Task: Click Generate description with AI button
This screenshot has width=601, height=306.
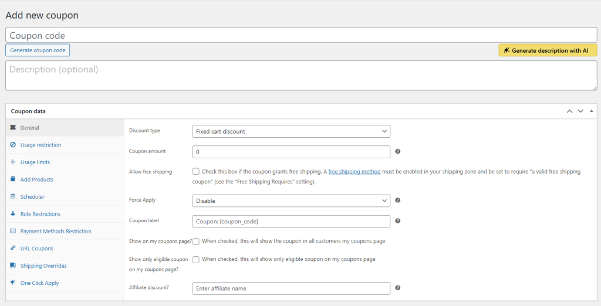Action: coord(548,50)
